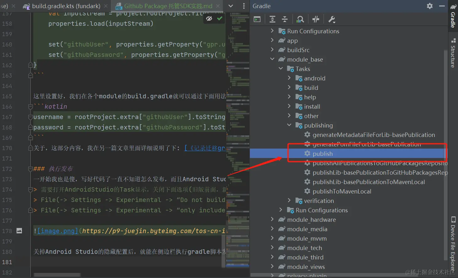Select the publish task
Viewport: 458px width, 278px height.
pyautogui.click(x=323, y=154)
